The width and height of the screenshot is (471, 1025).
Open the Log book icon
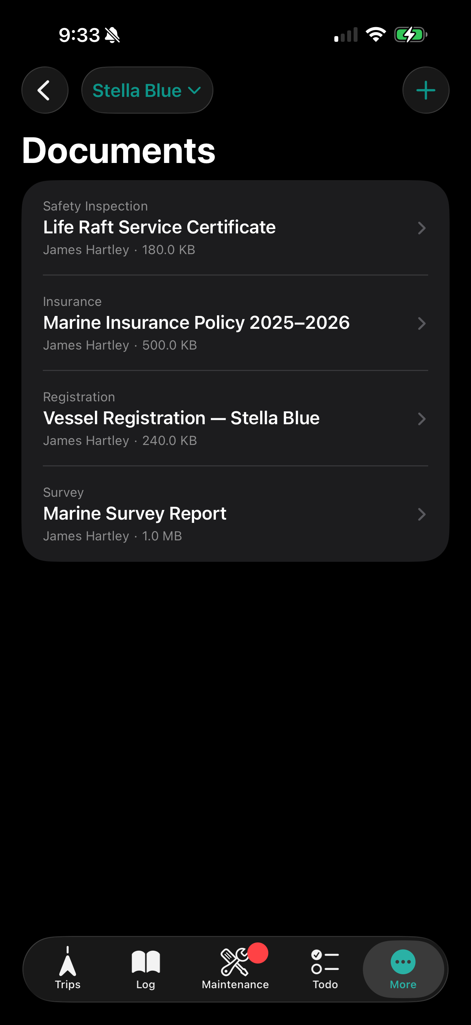[145, 961]
